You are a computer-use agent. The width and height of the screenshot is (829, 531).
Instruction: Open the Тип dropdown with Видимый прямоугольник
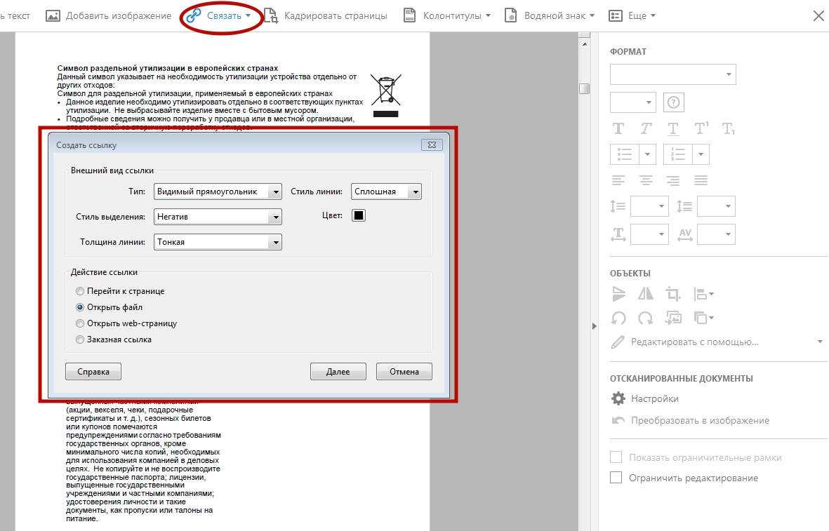pyautogui.click(x=218, y=191)
